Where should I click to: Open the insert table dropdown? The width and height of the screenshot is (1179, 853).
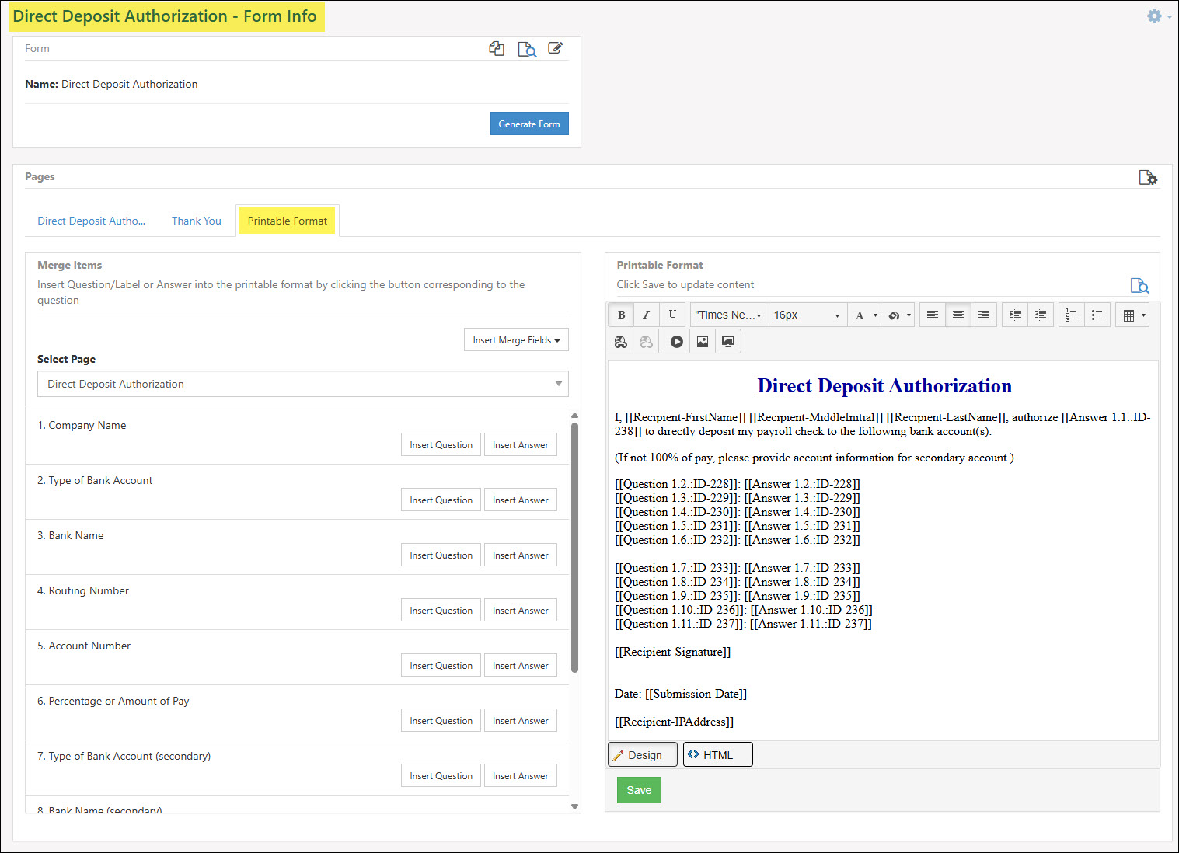[x=1133, y=315]
